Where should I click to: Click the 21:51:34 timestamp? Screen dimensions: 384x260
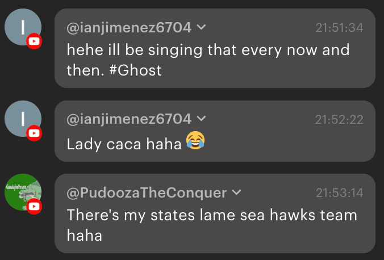pyautogui.click(x=339, y=27)
